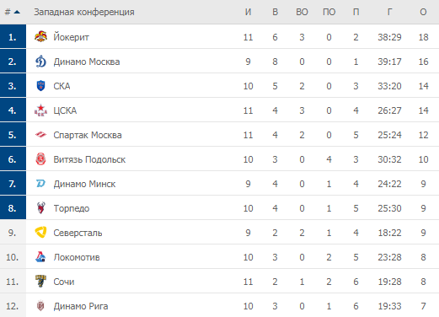
Task: Open the Сочи team link
Action: [x=64, y=282]
